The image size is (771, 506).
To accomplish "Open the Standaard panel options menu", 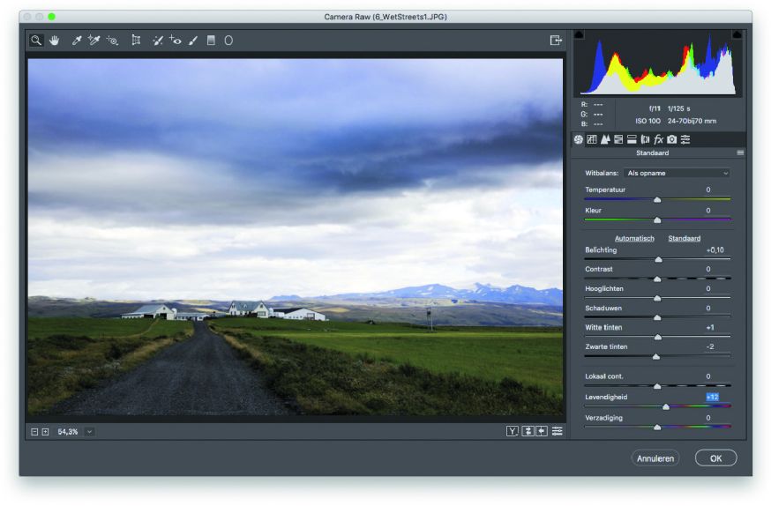I will 740,153.
